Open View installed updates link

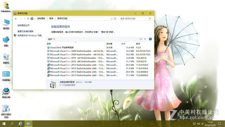click(25, 31)
